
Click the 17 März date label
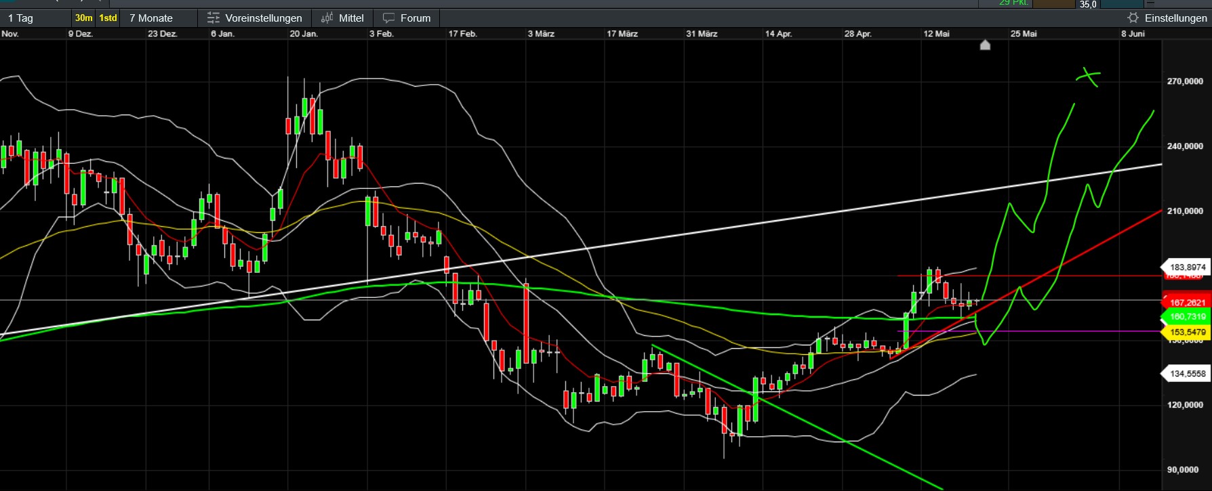tap(622, 34)
